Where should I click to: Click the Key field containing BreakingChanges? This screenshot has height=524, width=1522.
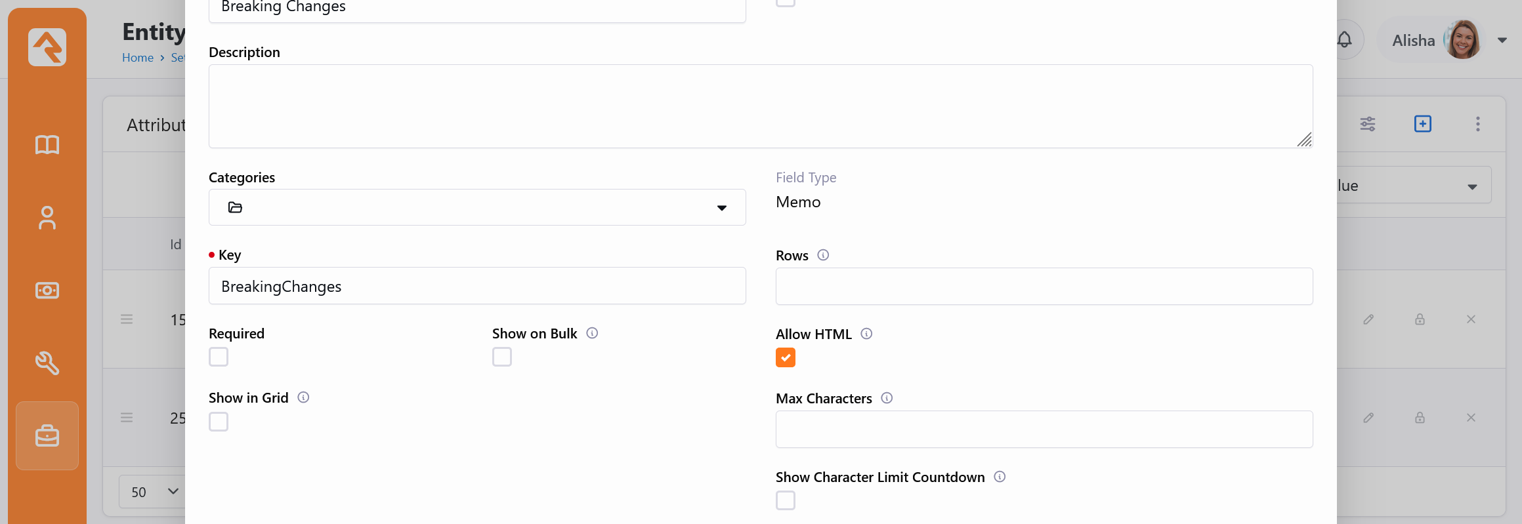477,286
